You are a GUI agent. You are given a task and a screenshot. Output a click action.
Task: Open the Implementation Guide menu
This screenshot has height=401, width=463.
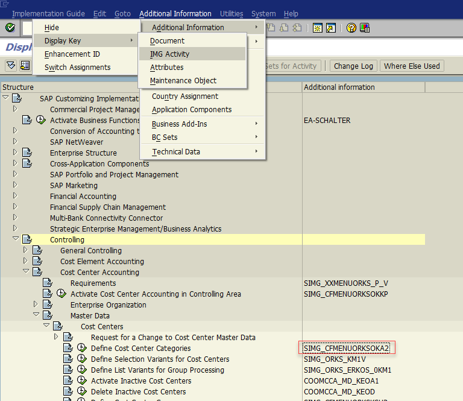pos(48,14)
